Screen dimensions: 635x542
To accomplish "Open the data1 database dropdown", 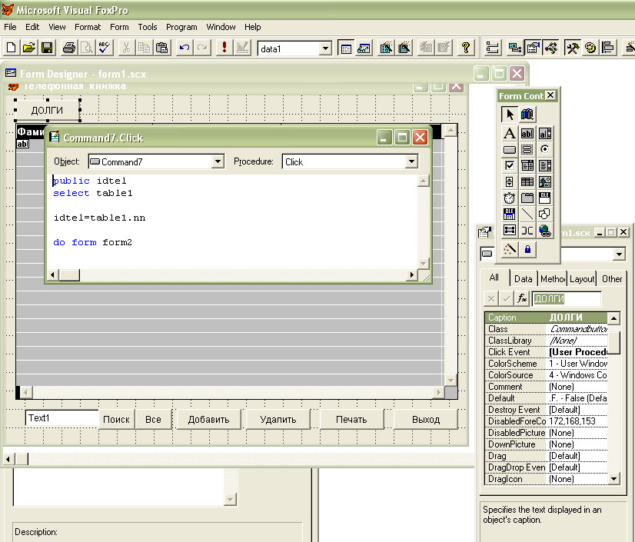I will click(x=325, y=48).
